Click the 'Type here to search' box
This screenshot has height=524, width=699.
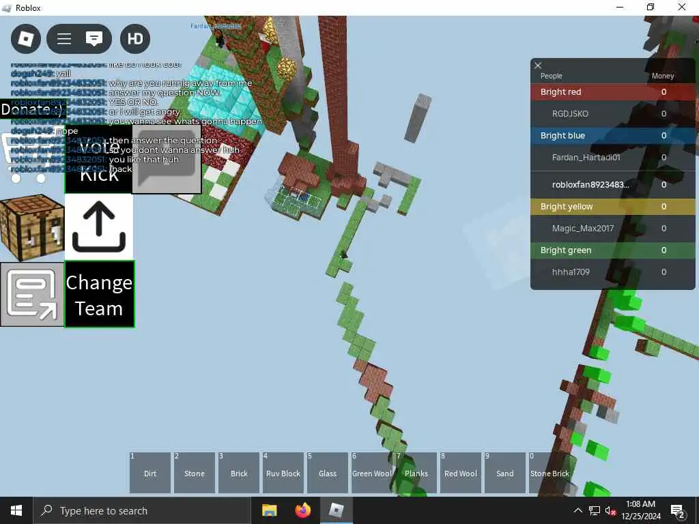point(142,510)
